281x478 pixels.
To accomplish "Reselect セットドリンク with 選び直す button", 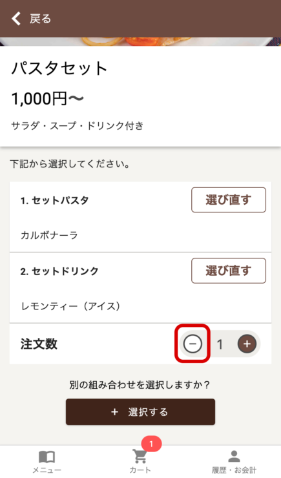I will [x=229, y=271].
